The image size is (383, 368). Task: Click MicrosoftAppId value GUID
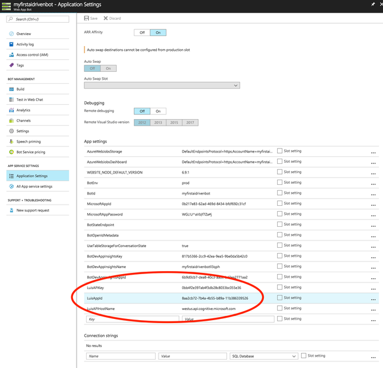[214, 204]
